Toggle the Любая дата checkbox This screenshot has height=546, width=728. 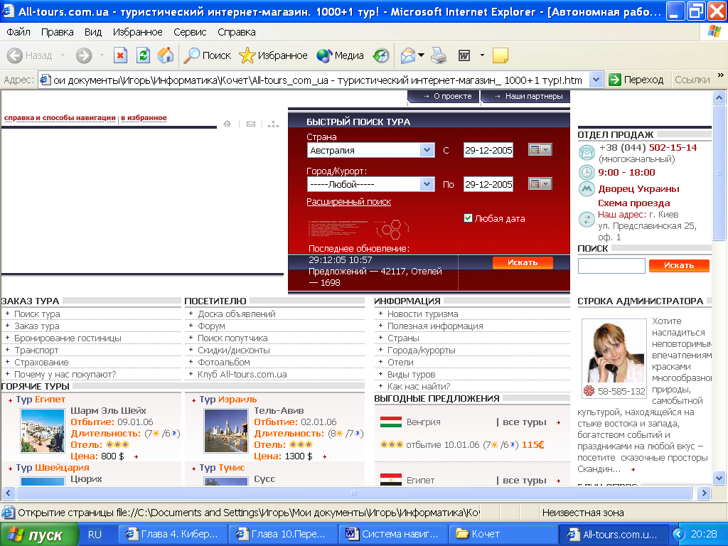click(x=468, y=218)
